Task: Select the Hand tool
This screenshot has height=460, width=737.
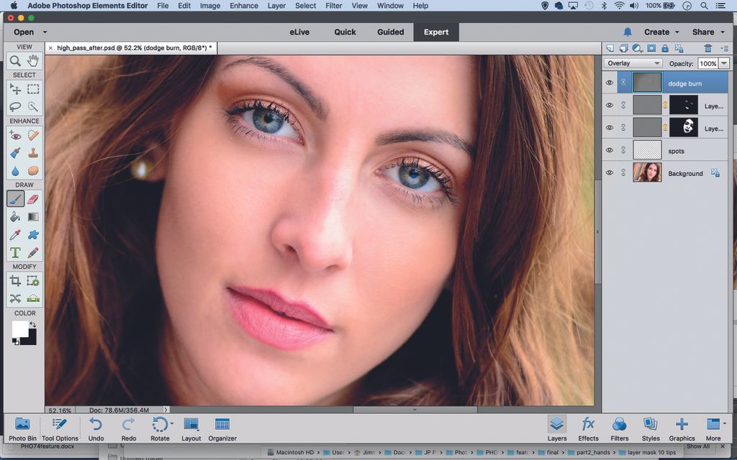Action: [x=33, y=61]
